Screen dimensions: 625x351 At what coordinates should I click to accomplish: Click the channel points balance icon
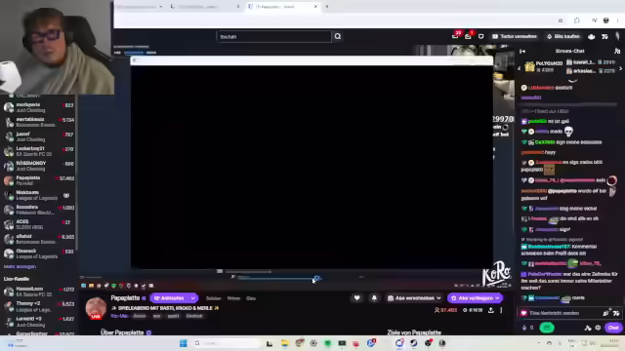pyautogui.click(x=524, y=328)
